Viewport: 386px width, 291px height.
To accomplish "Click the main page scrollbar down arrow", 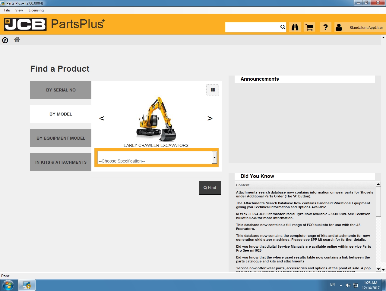I will (x=383, y=270).
